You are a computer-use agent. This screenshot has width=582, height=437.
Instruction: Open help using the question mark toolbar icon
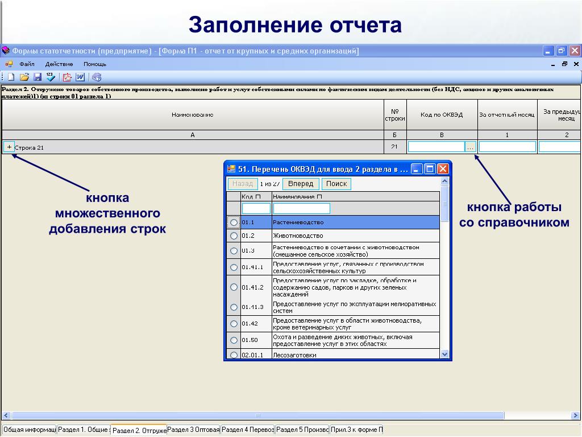pyautogui.click(x=97, y=77)
